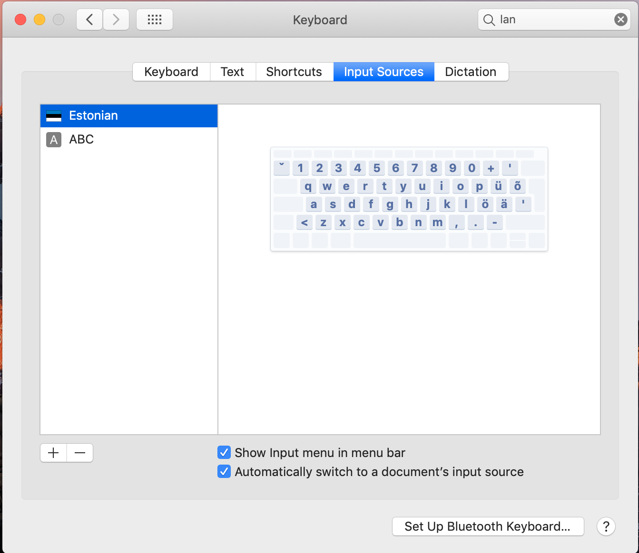This screenshot has height=553, width=639.
Task: Click Set Up Bluetooth Keyboard
Action: pyautogui.click(x=487, y=526)
